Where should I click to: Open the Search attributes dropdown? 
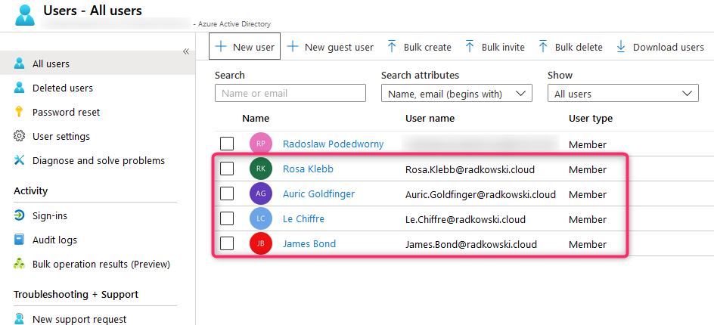456,94
